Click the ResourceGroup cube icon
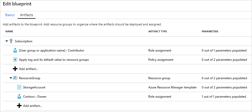The height and width of the screenshot is (112, 252). pyautogui.click(x=15, y=78)
